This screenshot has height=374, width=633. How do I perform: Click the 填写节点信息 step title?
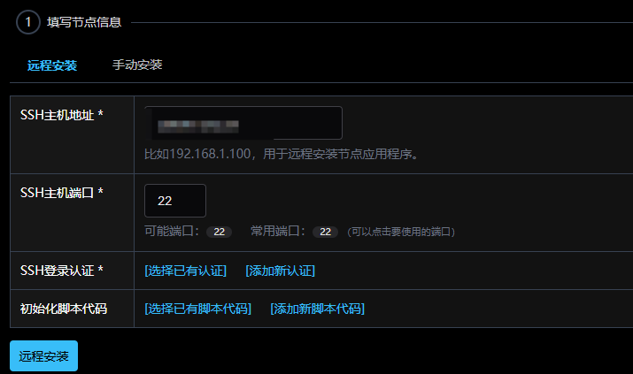coord(84,22)
